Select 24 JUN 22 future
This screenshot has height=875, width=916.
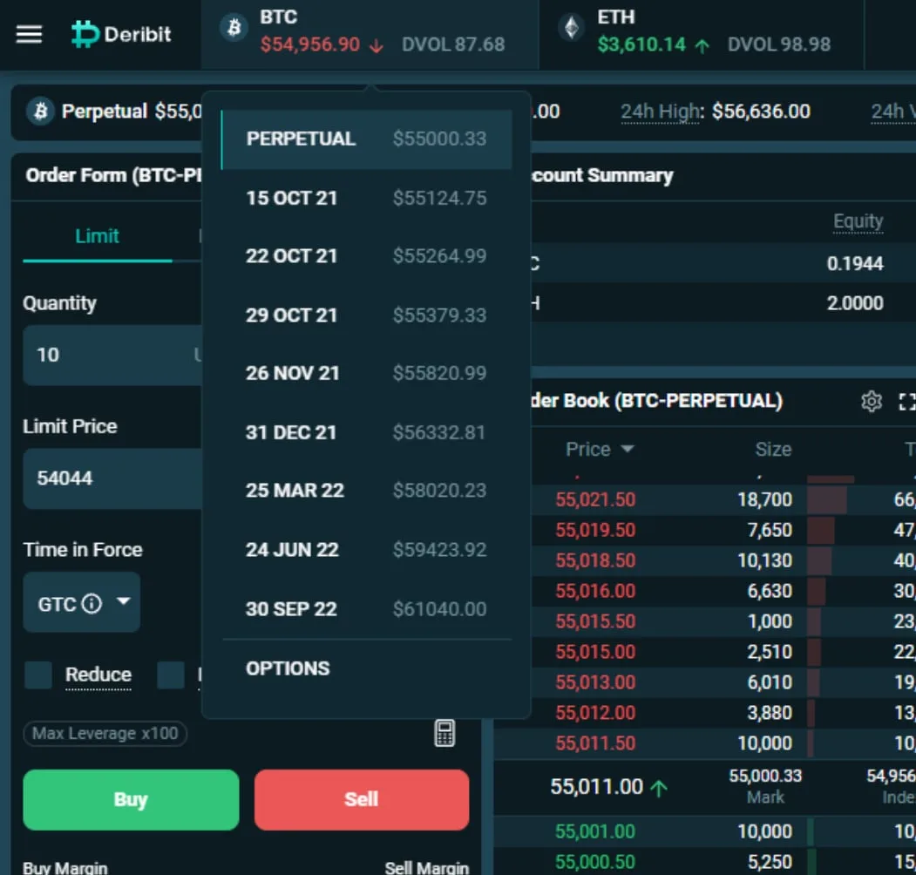tap(367, 550)
